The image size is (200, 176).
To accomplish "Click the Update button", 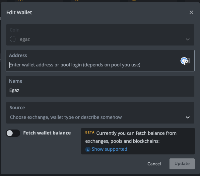I will coord(182,164).
